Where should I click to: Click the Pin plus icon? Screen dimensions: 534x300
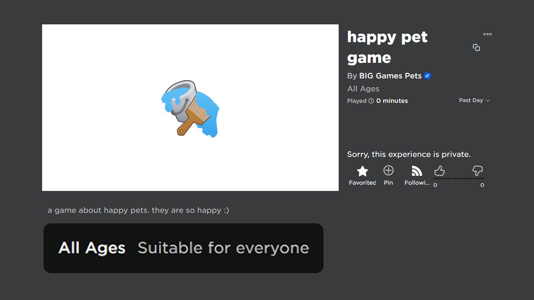(x=388, y=170)
